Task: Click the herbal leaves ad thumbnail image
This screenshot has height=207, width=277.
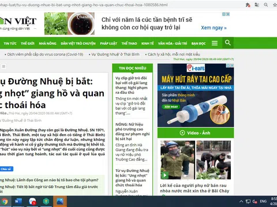Action: tap(69, 24)
